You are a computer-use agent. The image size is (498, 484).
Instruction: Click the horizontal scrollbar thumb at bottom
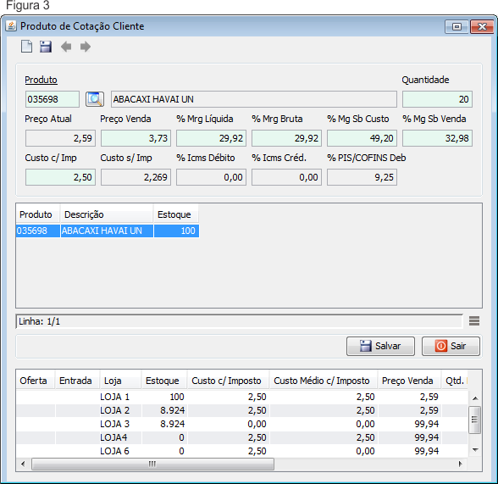(x=152, y=464)
